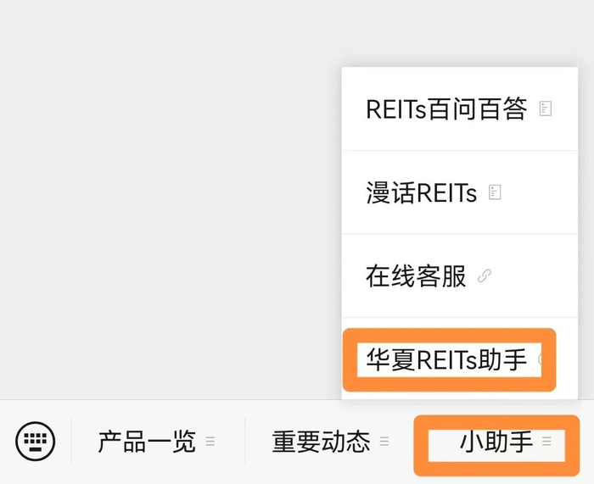The image size is (594, 484).
Task: Switch to keyboard input icon
Action: point(36,441)
